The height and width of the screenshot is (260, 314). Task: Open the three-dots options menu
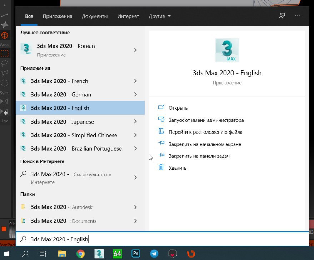click(x=298, y=16)
